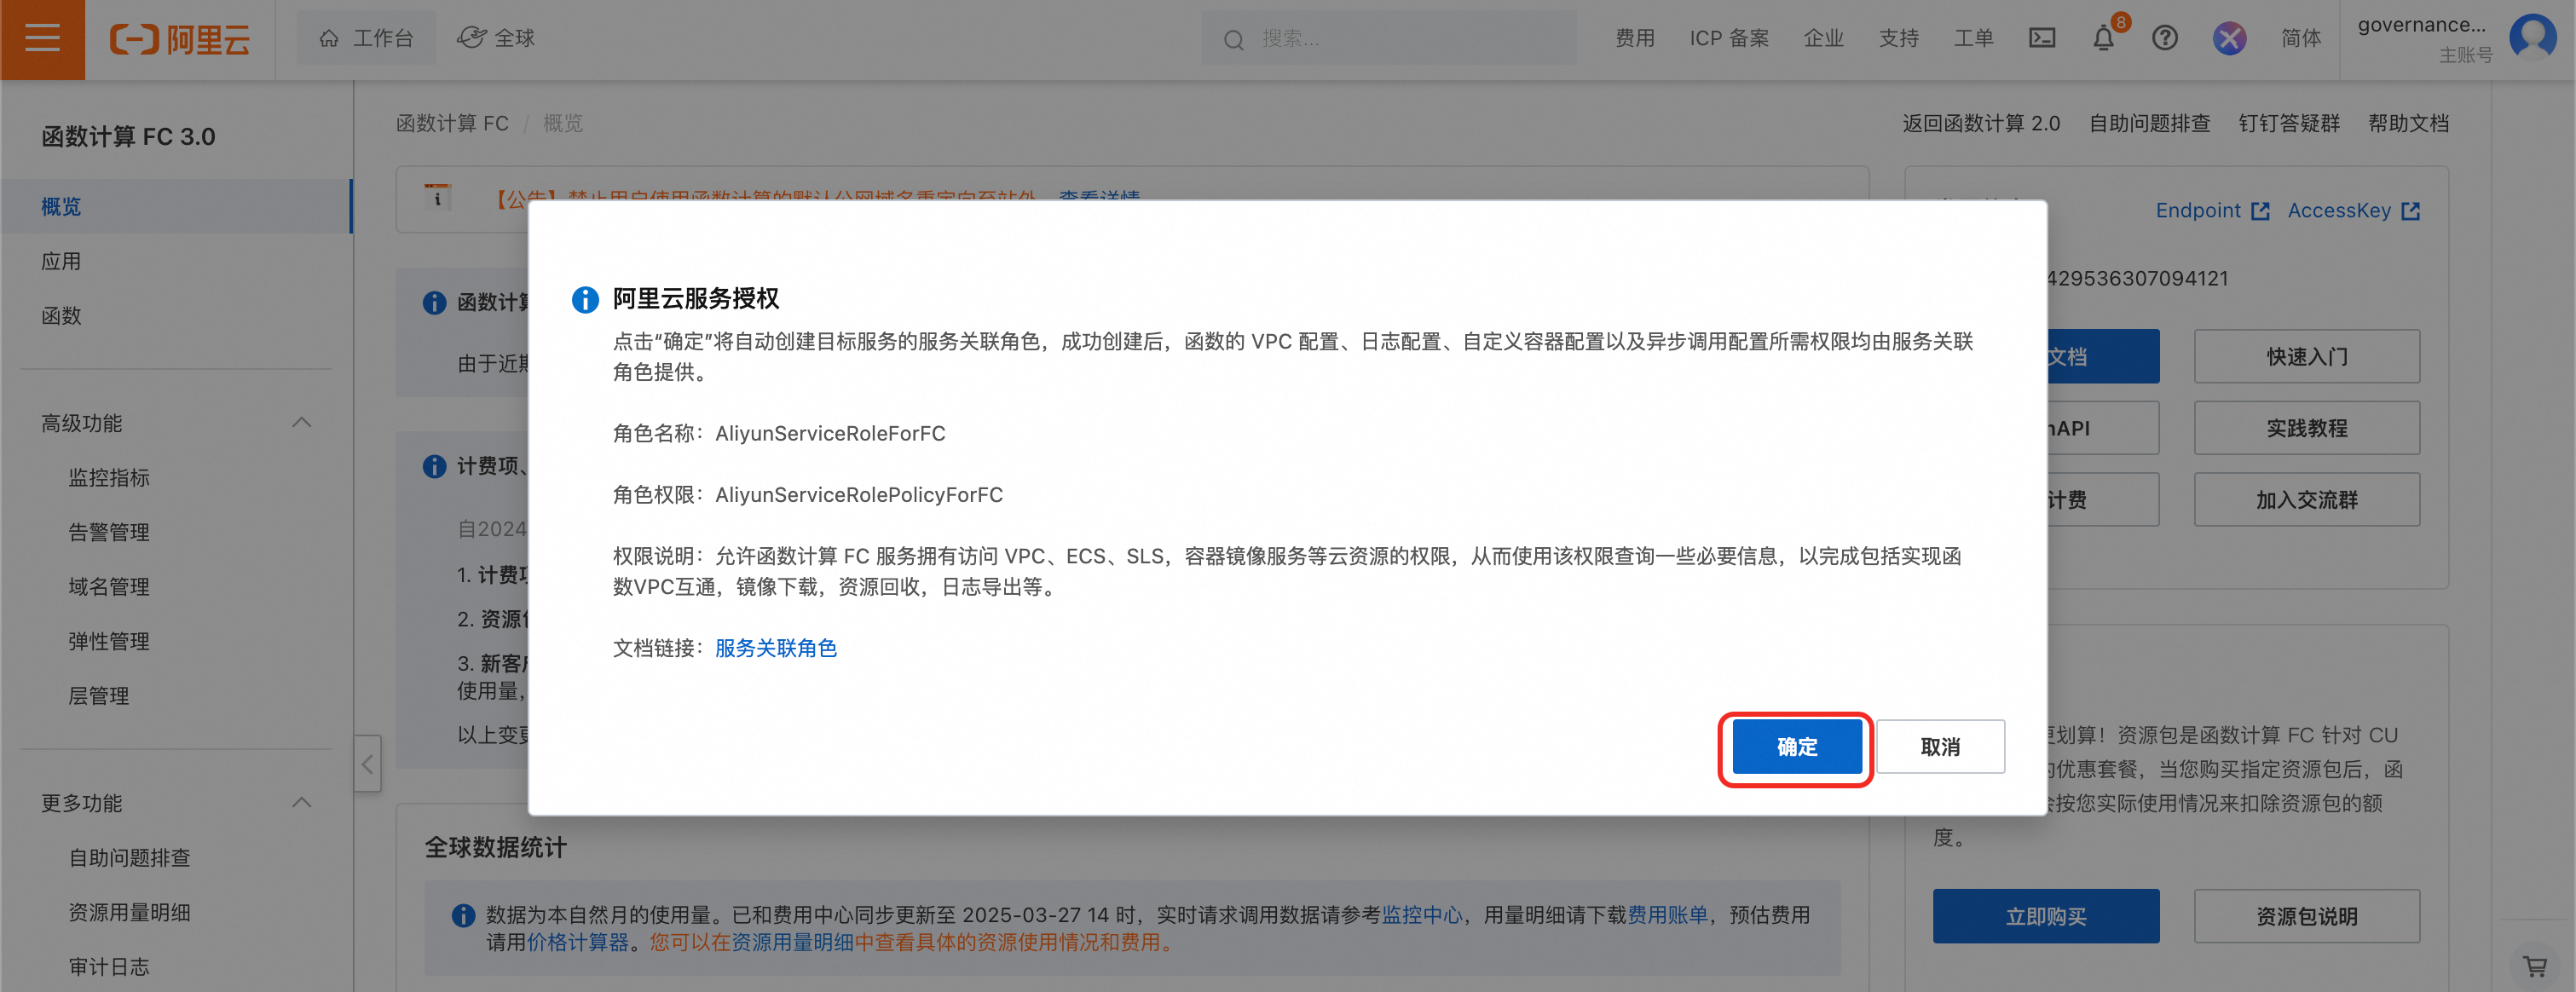Open notifications bell
The image size is (2576, 992).
pos(2104,38)
